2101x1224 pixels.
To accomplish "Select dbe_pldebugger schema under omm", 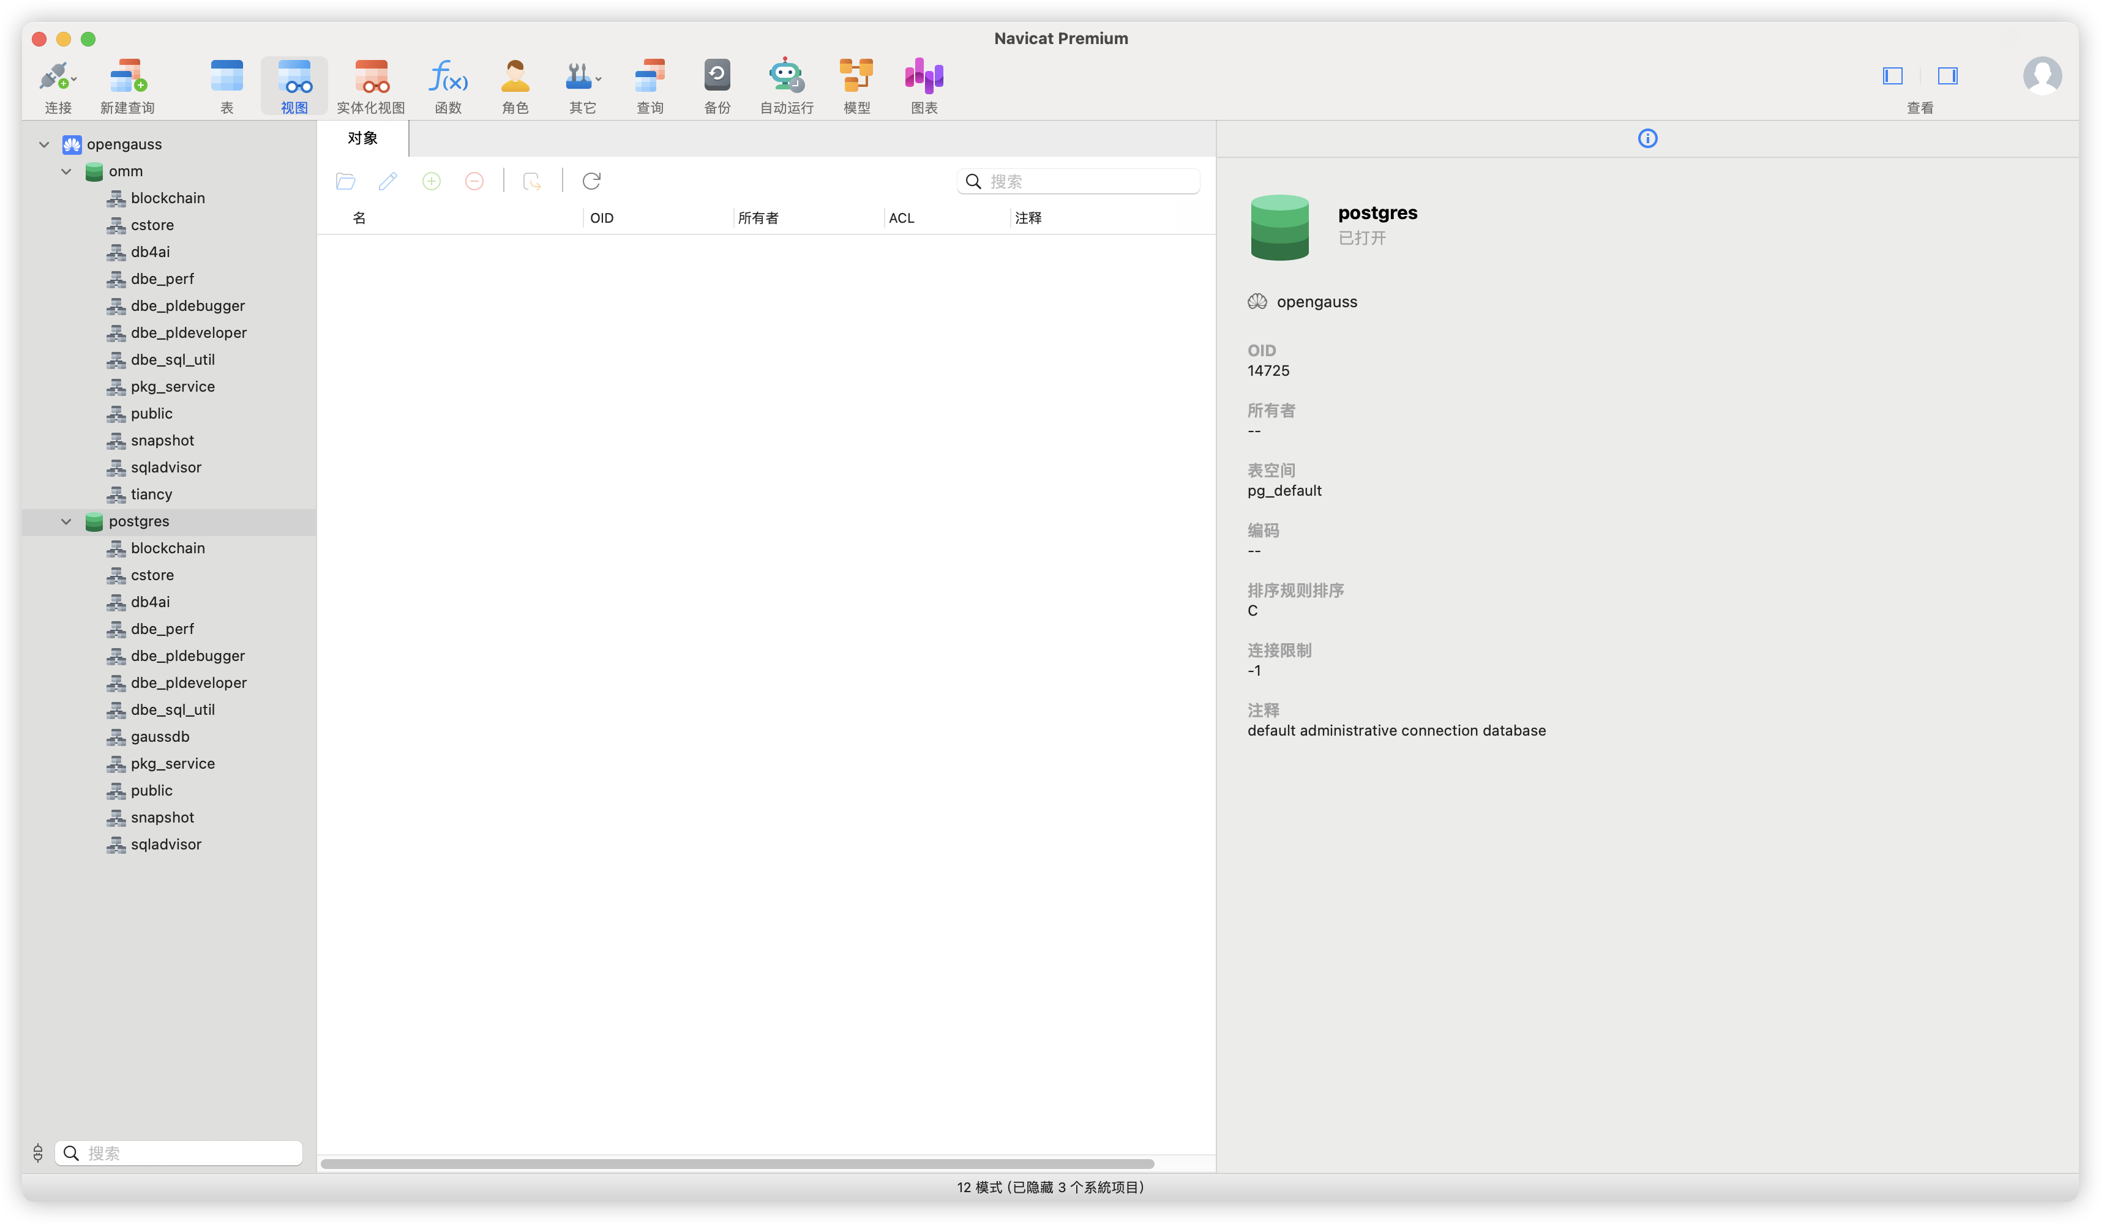I will pyautogui.click(x=187, y=306).
